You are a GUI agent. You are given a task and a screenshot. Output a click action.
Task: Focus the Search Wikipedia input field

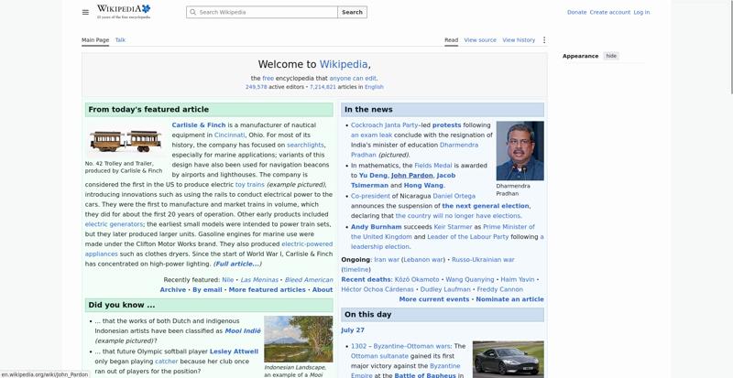[x=262, y=12]
